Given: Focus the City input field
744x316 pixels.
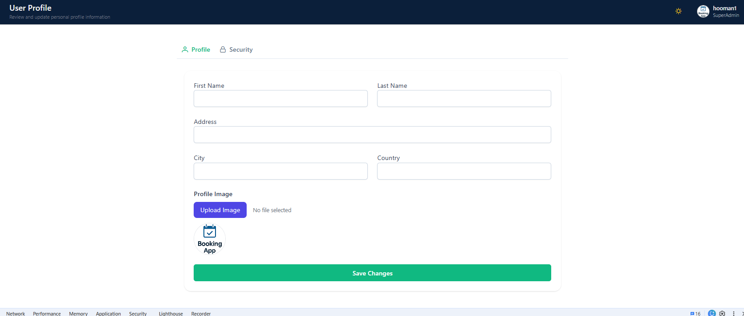Looking at the screenshot, I should tap(281, 171).
